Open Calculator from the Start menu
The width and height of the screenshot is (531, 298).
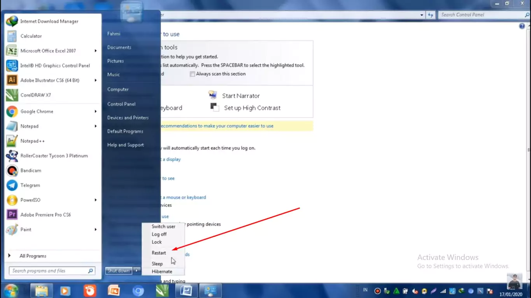tap(53, 36)
